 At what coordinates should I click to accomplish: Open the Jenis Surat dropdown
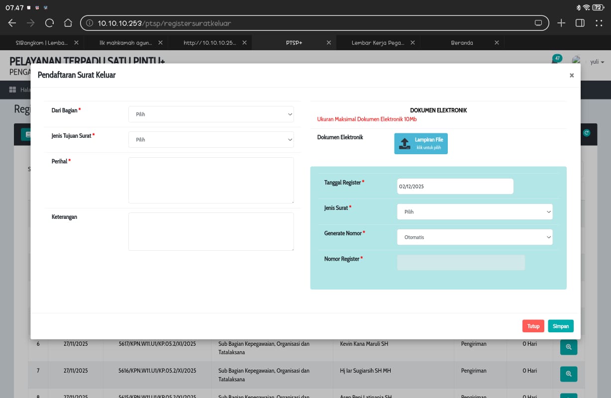coord(475,212)
